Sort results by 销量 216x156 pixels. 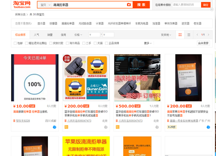coord(50,35)
